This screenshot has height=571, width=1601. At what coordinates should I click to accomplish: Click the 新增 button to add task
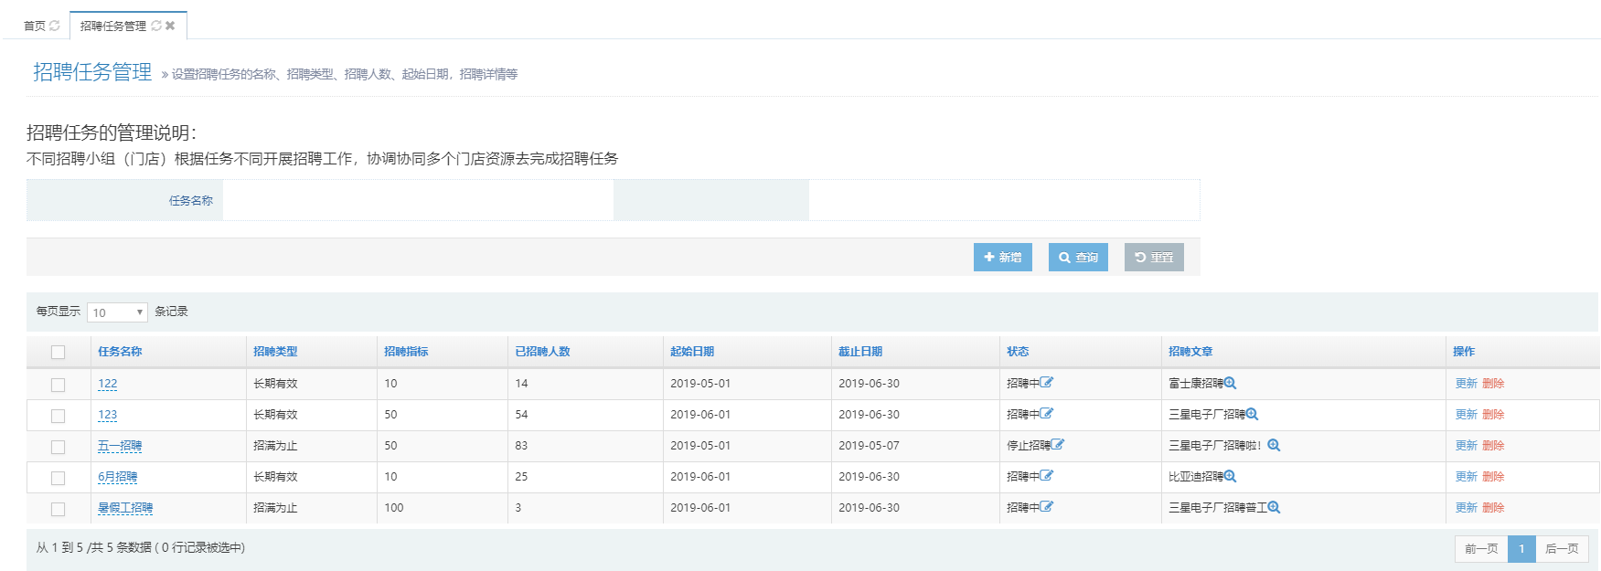pos(1002,258)
